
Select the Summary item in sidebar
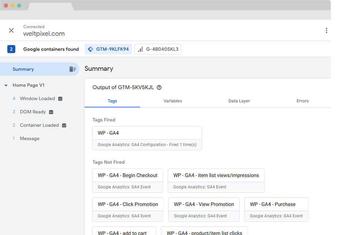[23, 69]
